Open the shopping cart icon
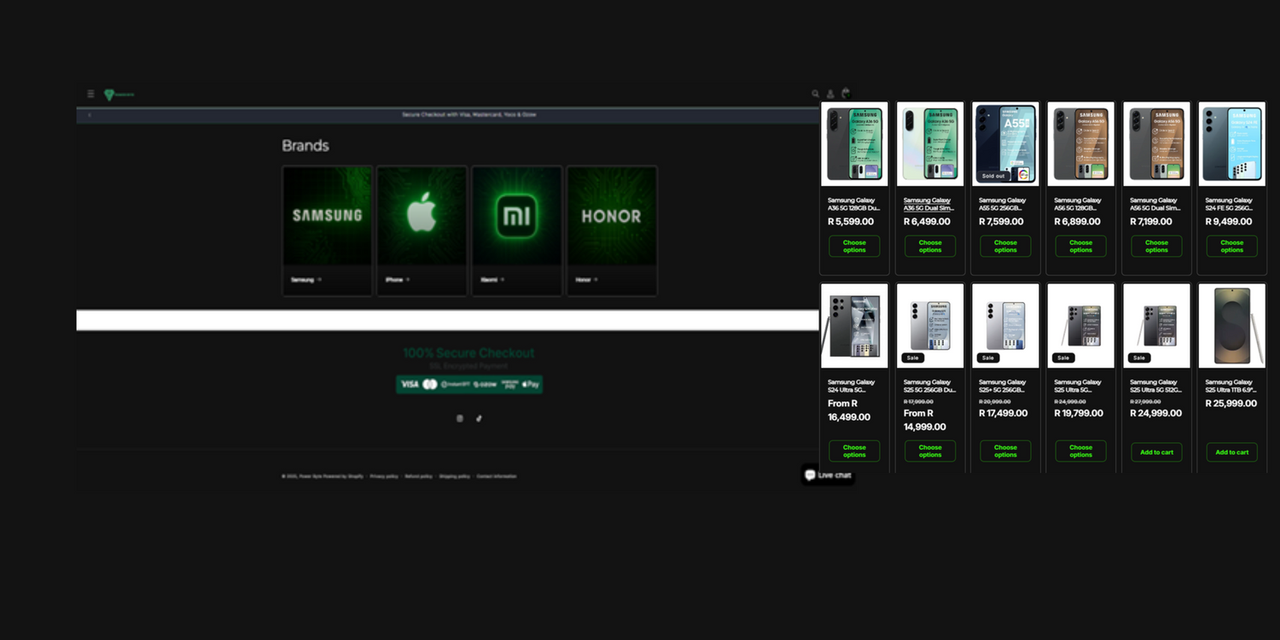 pos(846,93)
